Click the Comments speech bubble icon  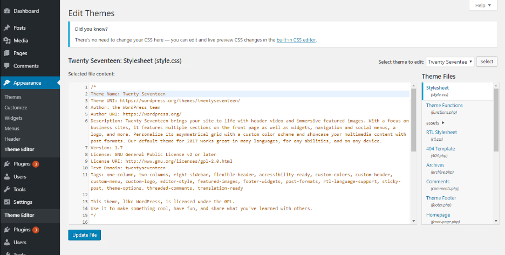pyautogui.click(x=7, y=66)
